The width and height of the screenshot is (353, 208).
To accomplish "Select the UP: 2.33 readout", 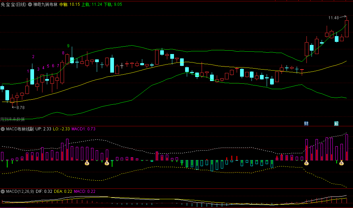I will click(x=43, y=129).
